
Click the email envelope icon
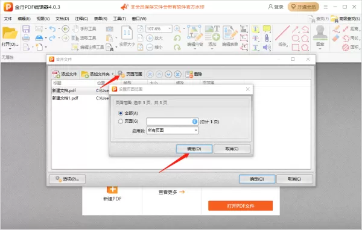click(x=39, y=29)
